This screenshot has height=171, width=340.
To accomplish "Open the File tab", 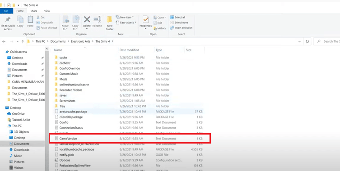I will coord(6,11).
